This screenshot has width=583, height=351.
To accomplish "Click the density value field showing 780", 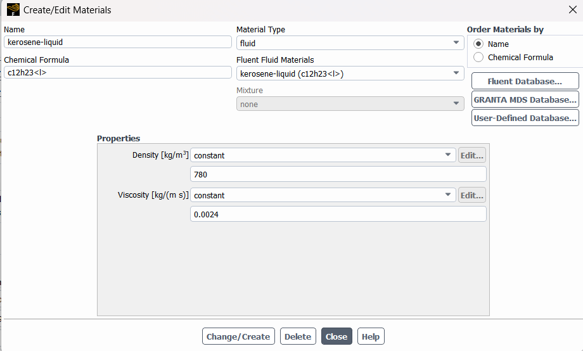I will click(338, 174).
